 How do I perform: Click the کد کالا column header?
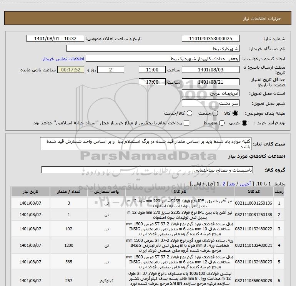tap(254, 192)
